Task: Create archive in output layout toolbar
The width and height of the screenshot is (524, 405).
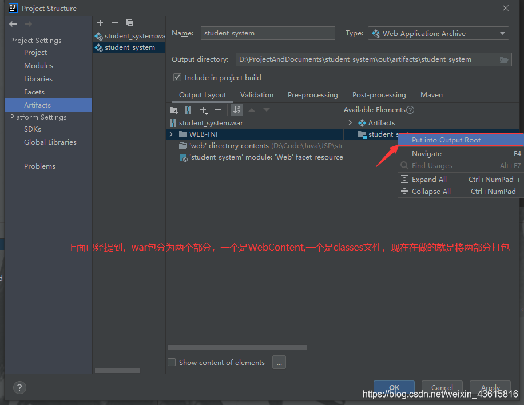Action: tap(188, 110)
